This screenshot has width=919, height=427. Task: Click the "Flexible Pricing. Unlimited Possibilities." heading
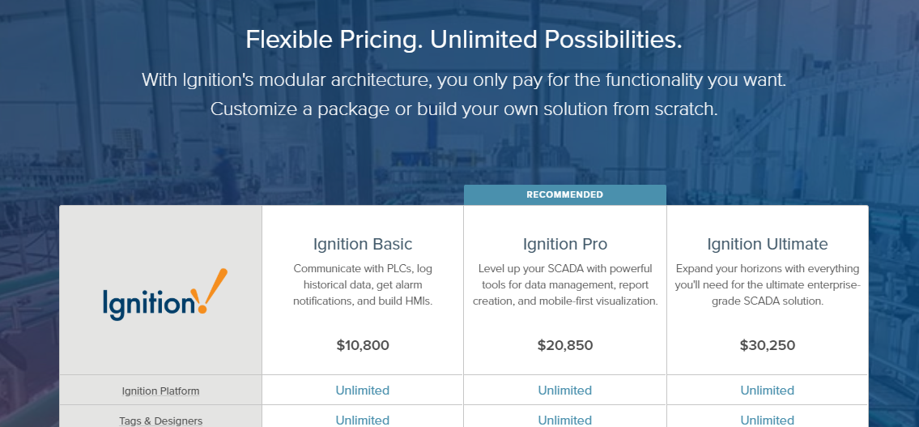[464, 40]
